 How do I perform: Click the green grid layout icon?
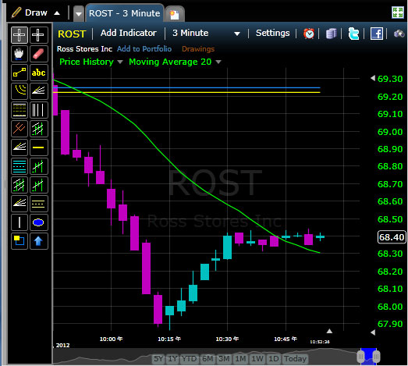tap(397, 12)
